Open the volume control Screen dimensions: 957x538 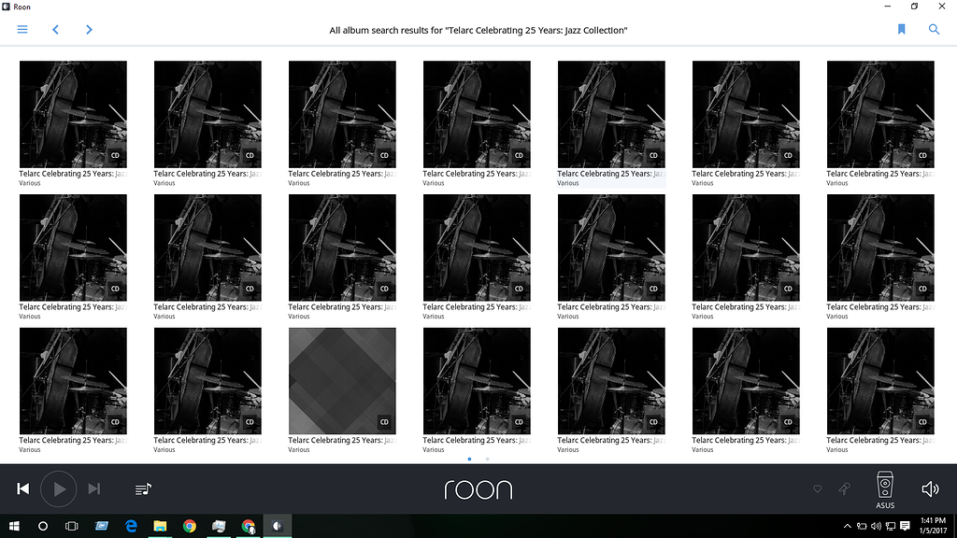pos(929,488)
